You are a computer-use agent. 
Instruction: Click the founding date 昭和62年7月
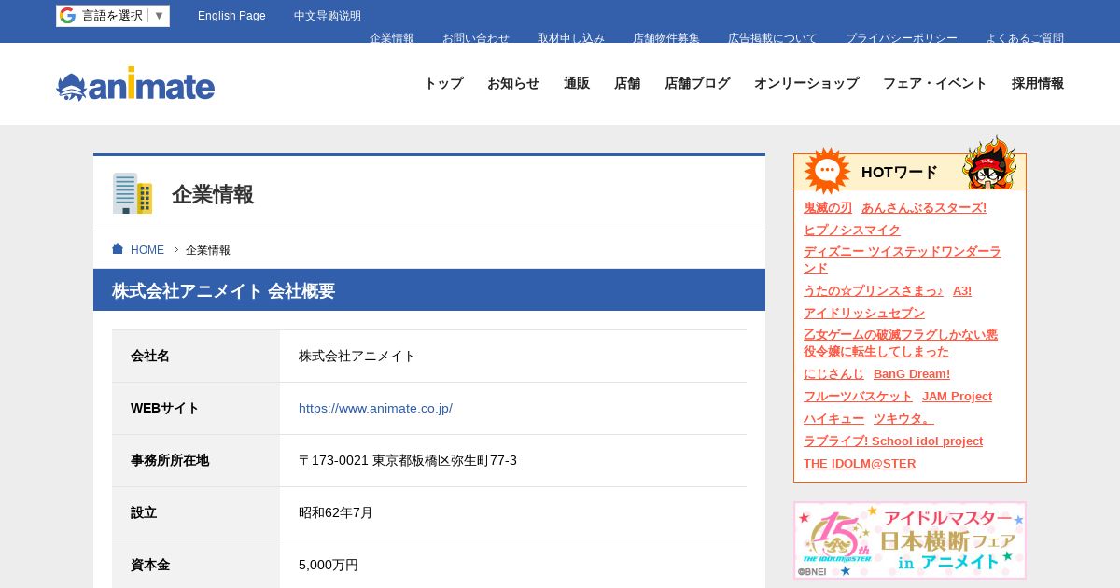[x=336, y=512]
